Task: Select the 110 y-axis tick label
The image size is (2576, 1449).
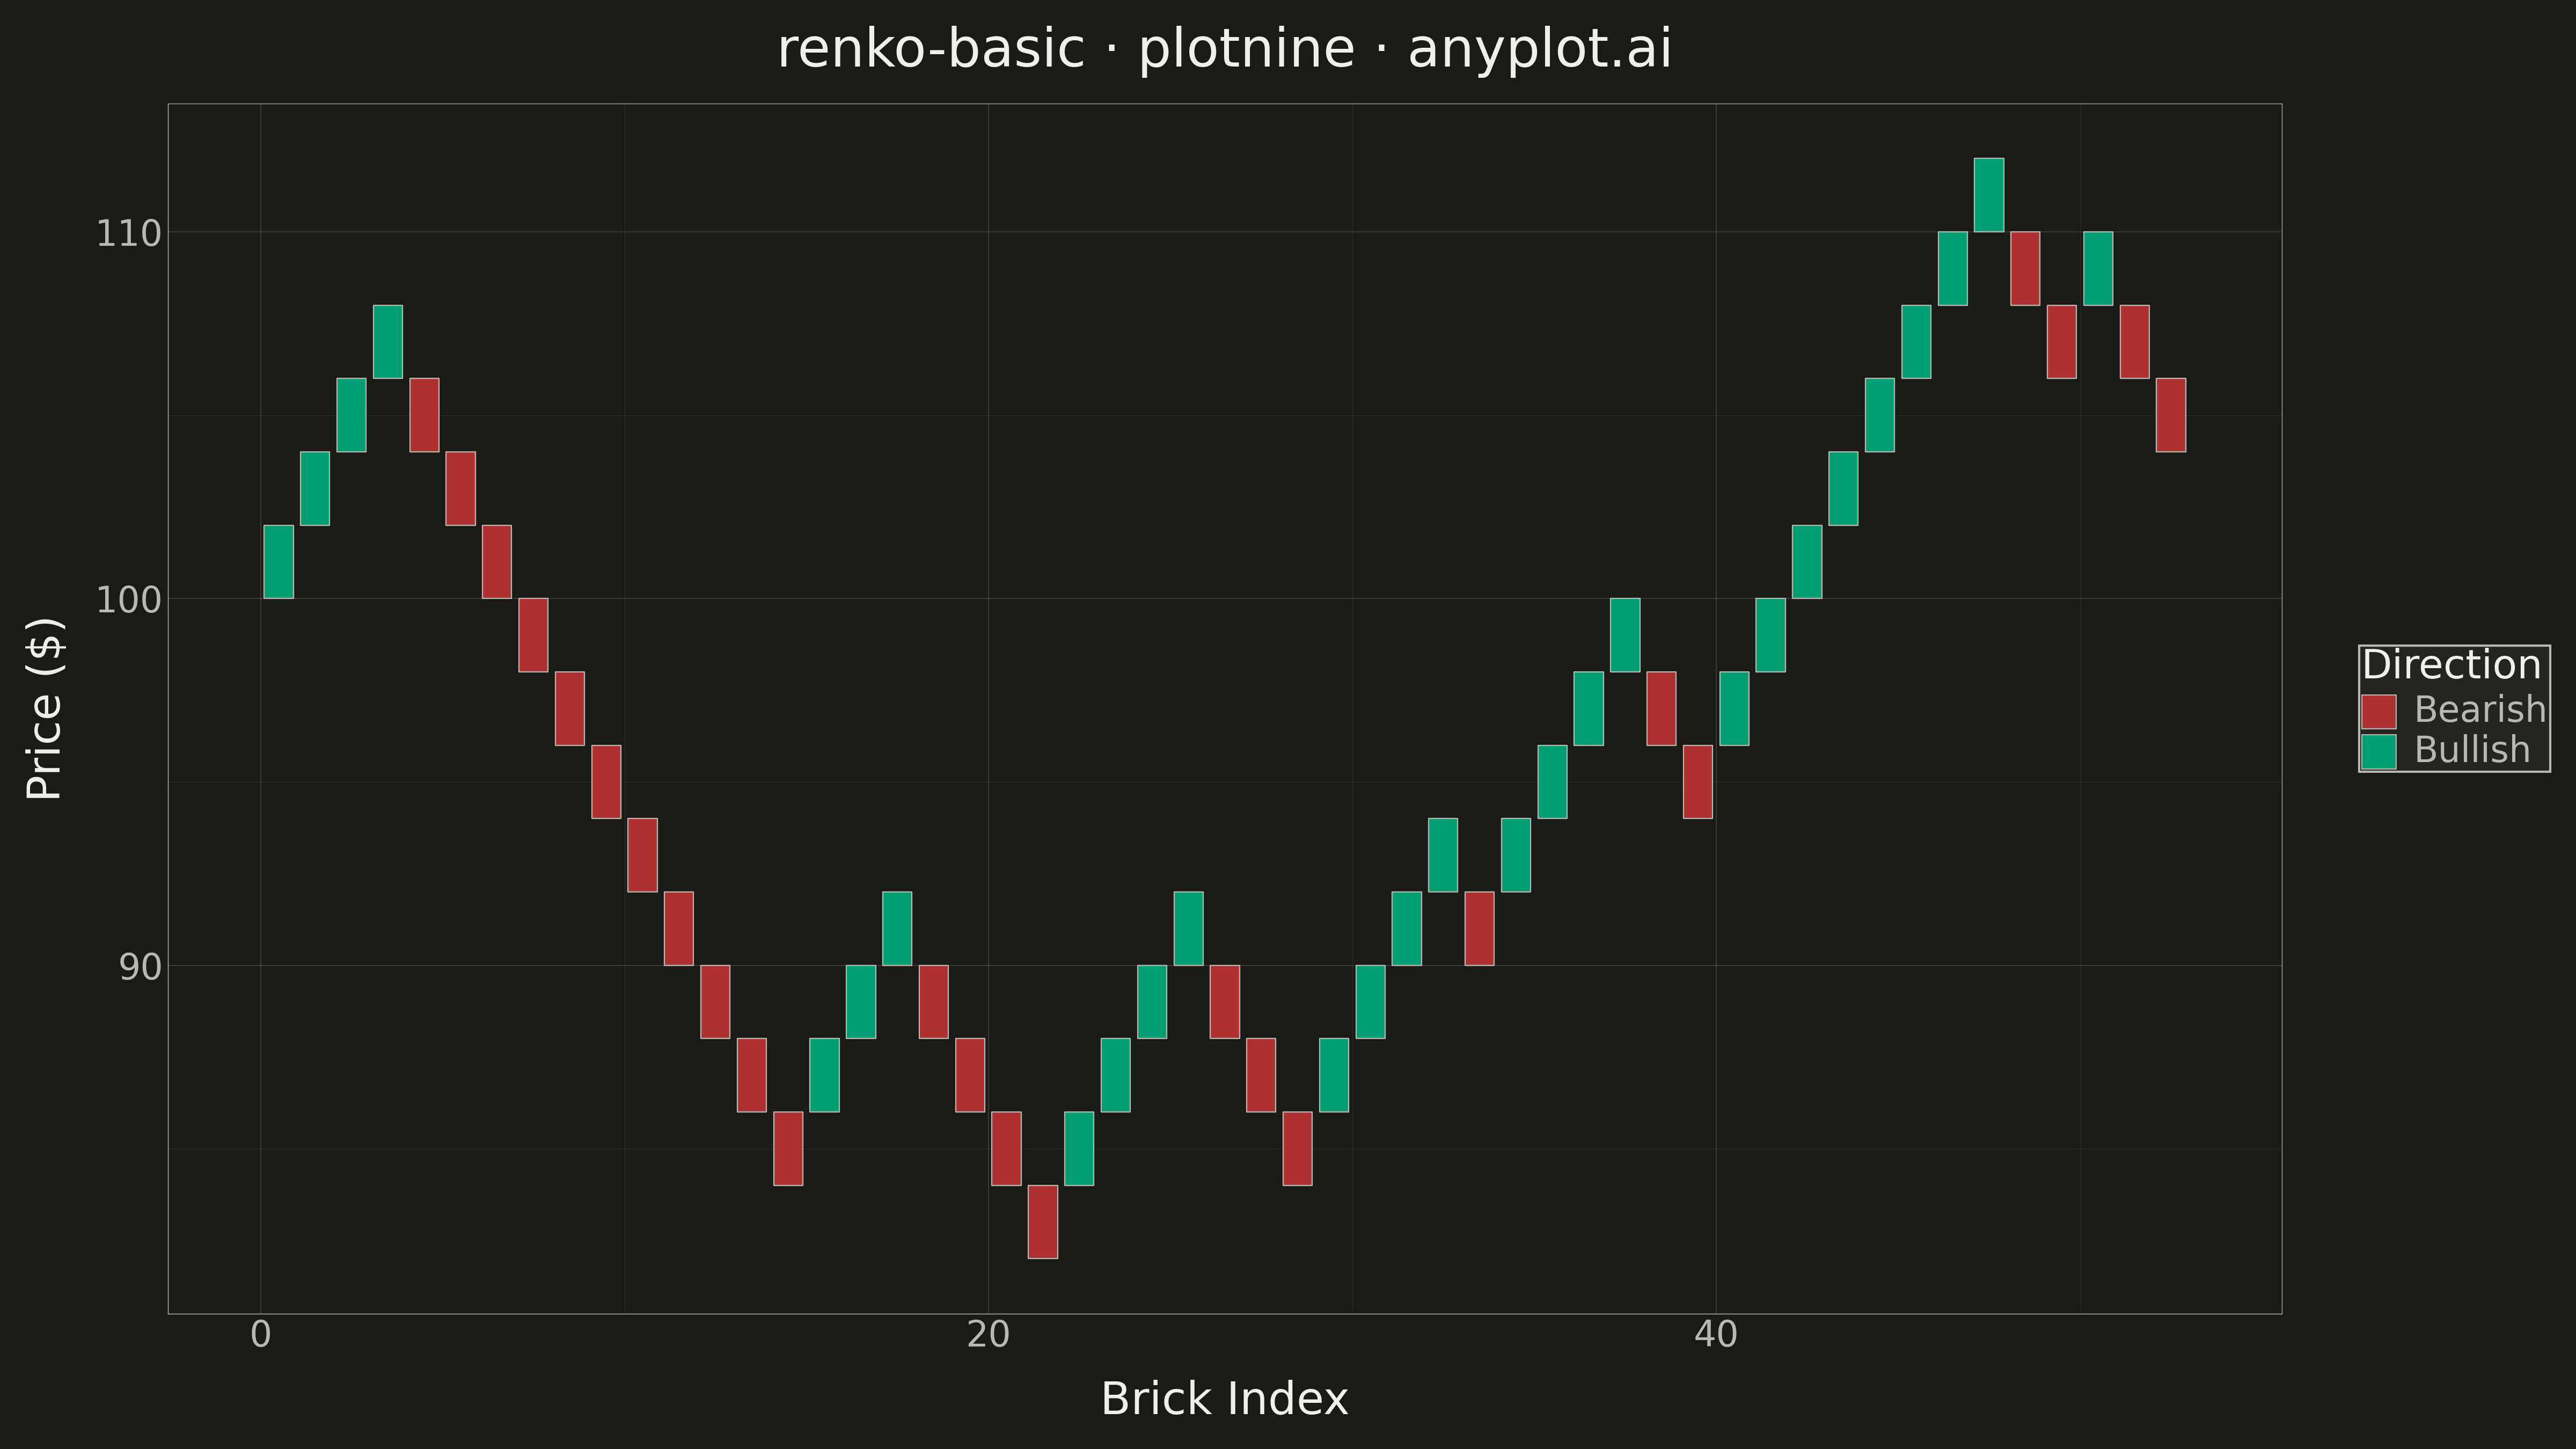Action: (128, 233)
